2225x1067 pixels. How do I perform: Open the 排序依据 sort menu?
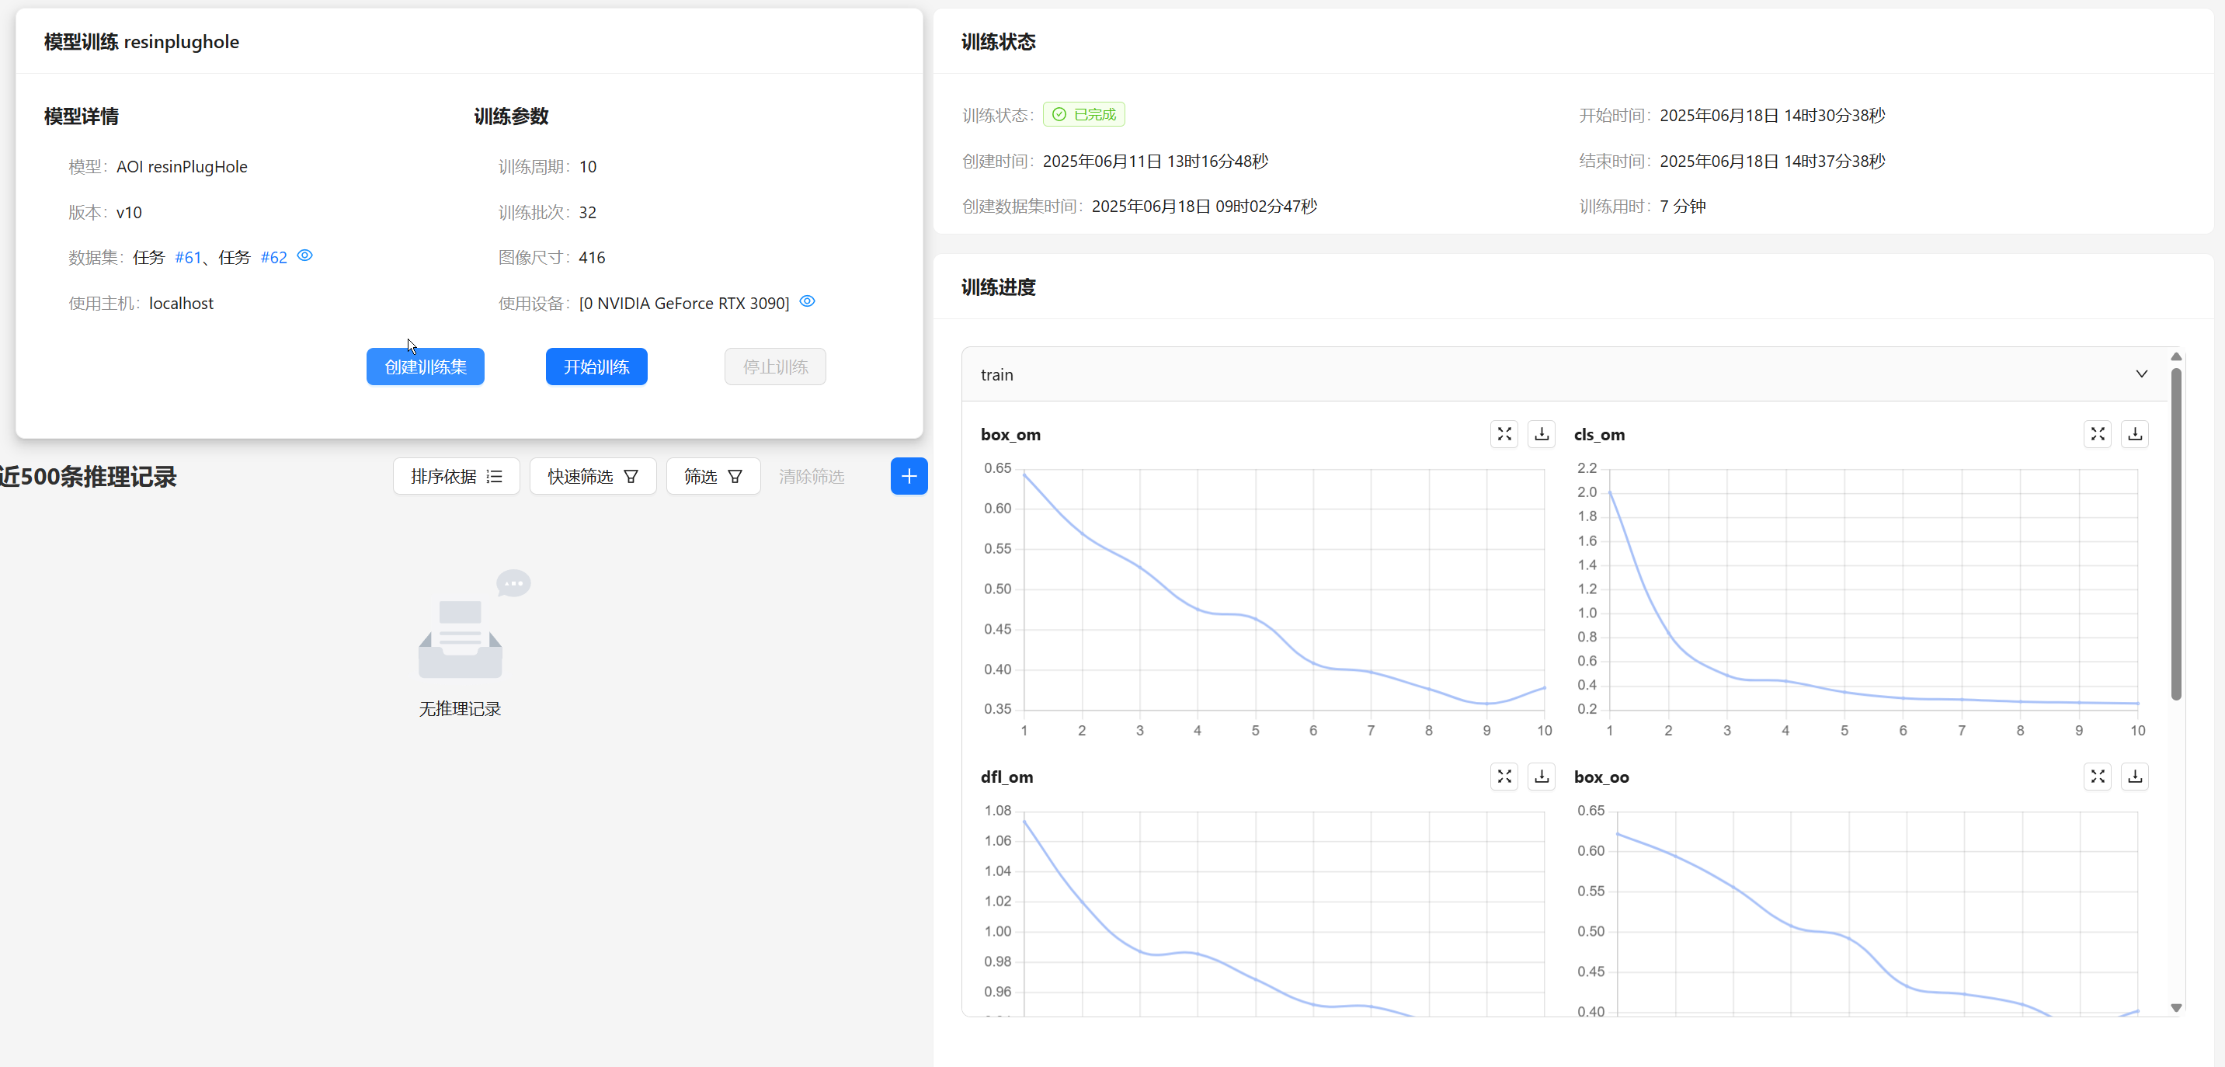[x=456, y=476]
